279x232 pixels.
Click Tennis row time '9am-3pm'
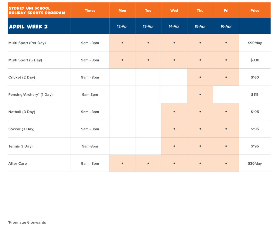[90, 146]
